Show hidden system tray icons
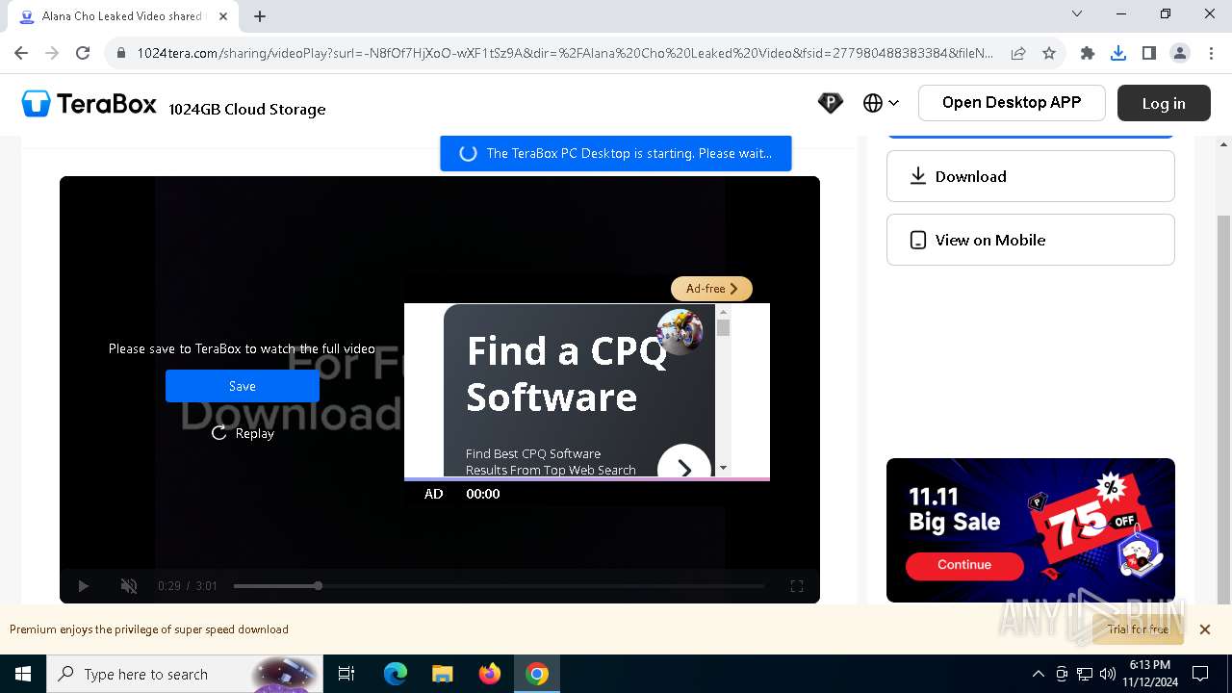 [x=1038, y=674]
